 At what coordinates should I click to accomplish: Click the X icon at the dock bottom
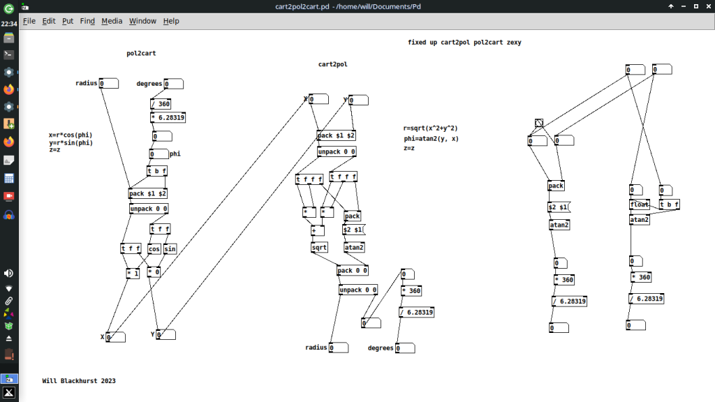[x=8, y=393]
